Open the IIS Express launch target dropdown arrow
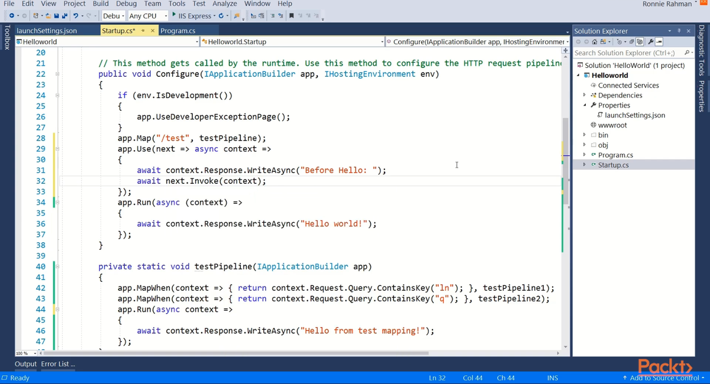The width and height of the screenshot is (710, 384). point(214,16)
